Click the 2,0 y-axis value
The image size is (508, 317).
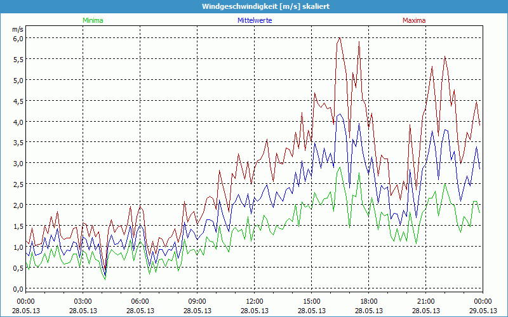pos(18,205)
